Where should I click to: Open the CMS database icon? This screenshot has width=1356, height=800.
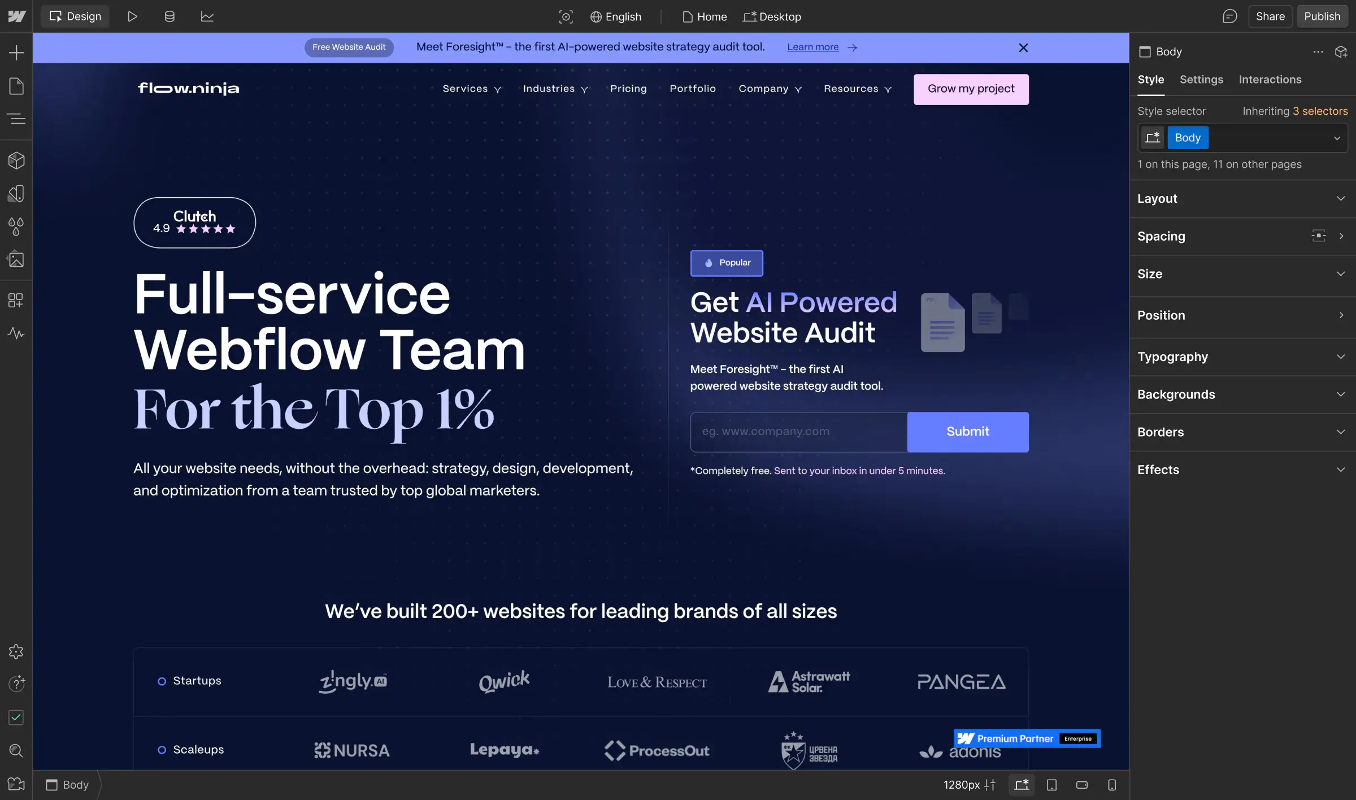point(169,16)
